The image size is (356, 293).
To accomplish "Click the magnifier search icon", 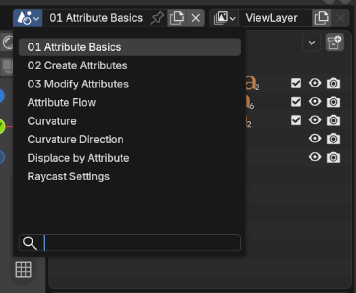I will pyautogui.click(x=30, y=243).
